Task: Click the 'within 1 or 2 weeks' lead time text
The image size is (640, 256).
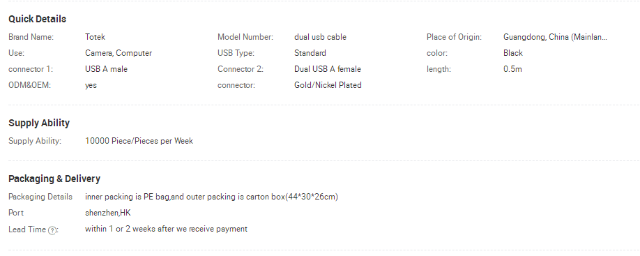Action: [166, 229]
